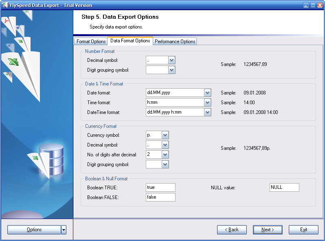
Task: Minimize the FlySpeed Data Export window
Action: pyautogui.click(x=306, y=5)
